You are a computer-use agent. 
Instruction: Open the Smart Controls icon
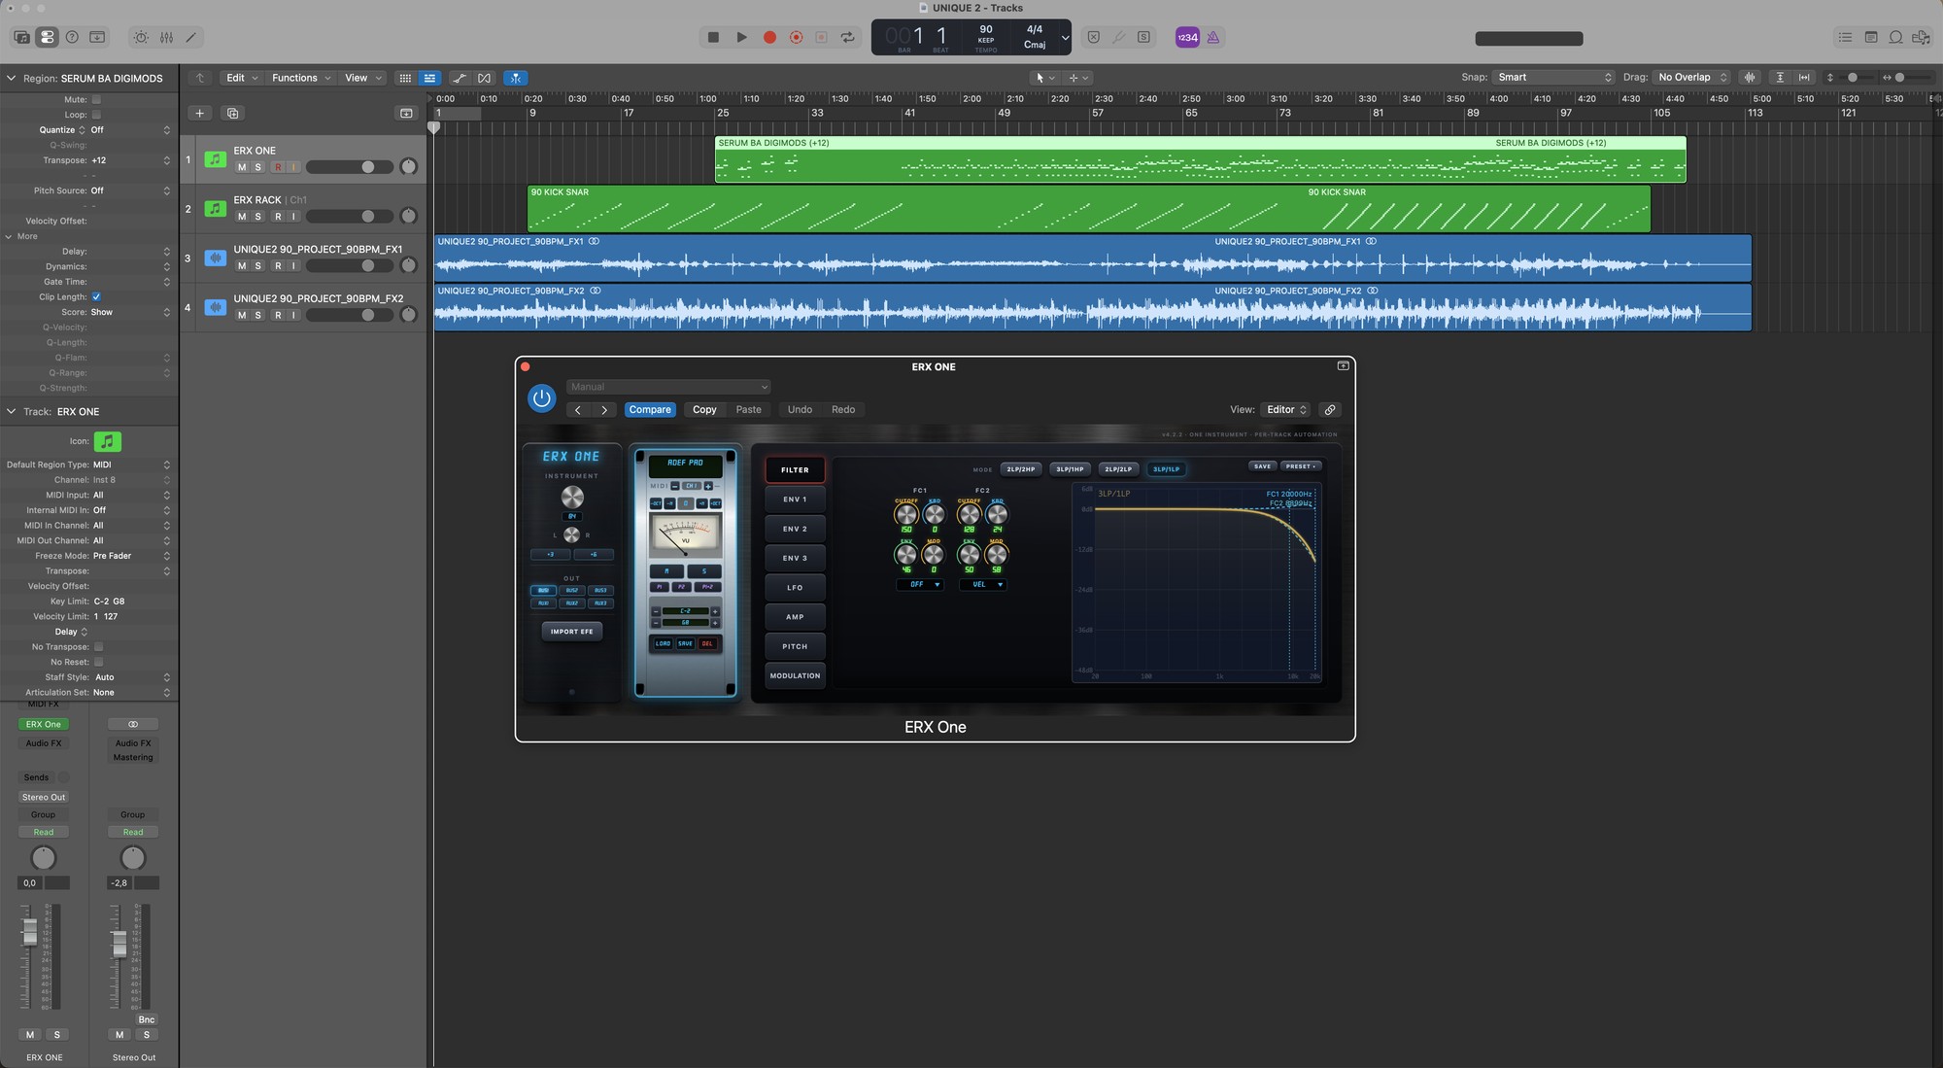(x=141, y=37)
